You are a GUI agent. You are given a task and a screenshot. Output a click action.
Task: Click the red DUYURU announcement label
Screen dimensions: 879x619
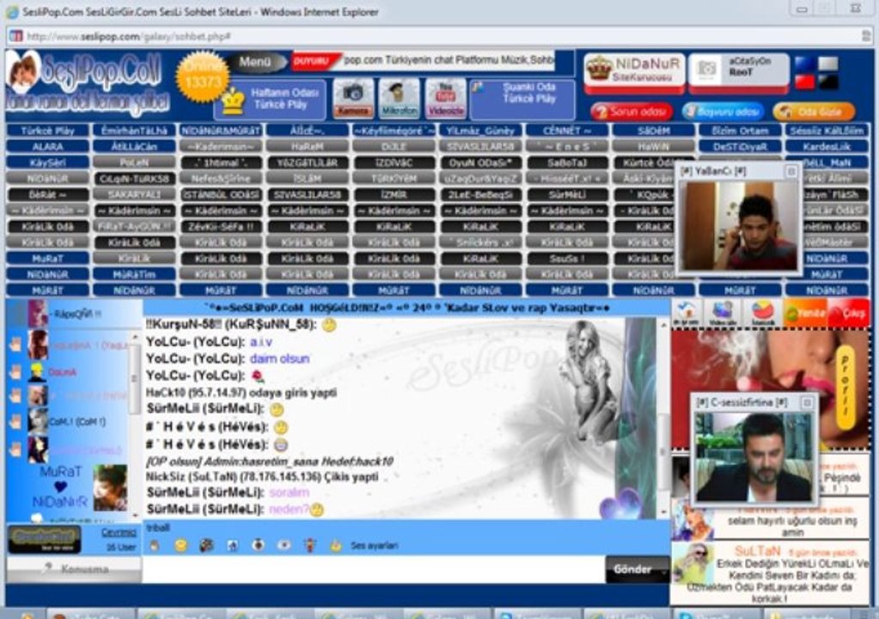click(314, 61)
